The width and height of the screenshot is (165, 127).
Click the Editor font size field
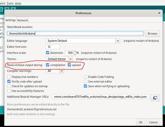(x=53, y=47)
